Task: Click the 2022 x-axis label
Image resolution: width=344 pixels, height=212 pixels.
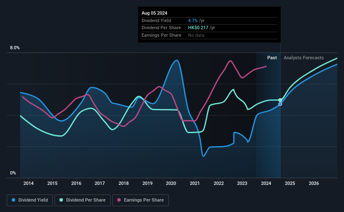Action: 219,183
